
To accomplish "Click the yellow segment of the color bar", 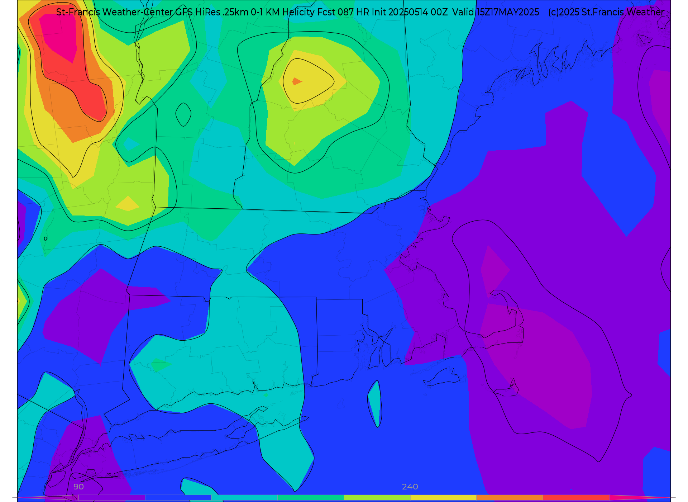I will pyautogui.click(x=443, y=497).
